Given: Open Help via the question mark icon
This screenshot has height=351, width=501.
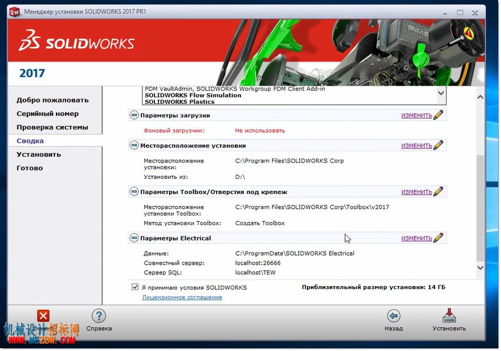Looking at the screenshot, I should pos(99,316).
